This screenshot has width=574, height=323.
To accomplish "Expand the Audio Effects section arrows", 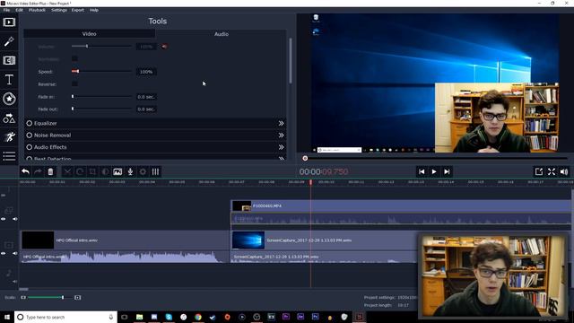I will 281,147.
